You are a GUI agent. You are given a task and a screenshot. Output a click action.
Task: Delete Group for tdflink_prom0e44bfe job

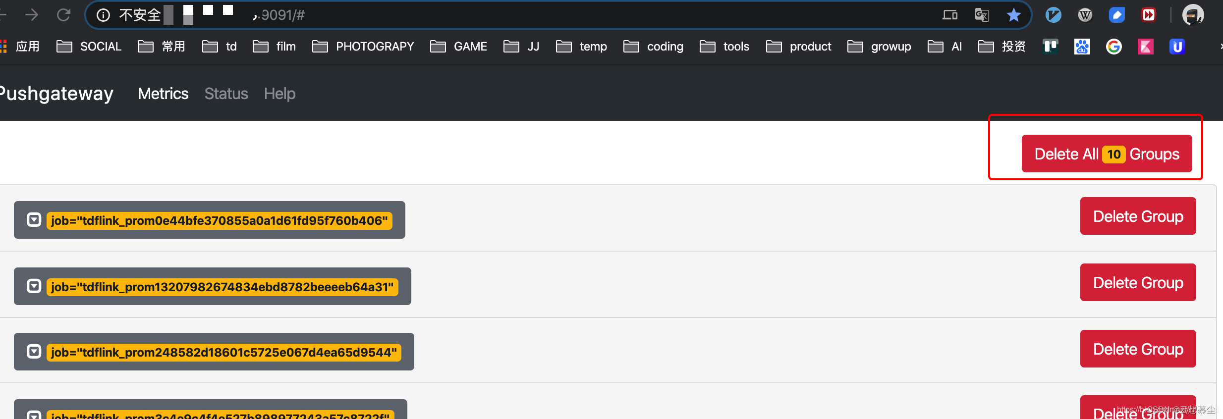tap(1138, 216)
